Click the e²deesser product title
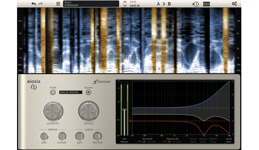259x150 pixels. point(102,82)
